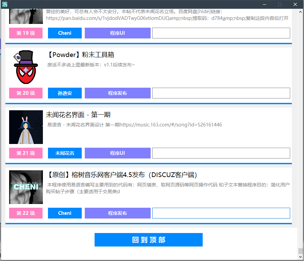Click the app logo icon in title bar
Image resolution: width=304 pixels, height=261 pixels.
tap(4, 4)
